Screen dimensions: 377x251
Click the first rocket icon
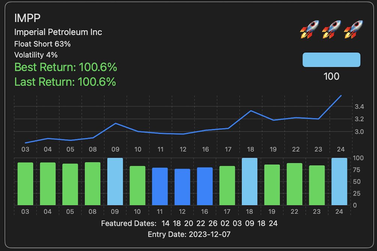(310, 29)
